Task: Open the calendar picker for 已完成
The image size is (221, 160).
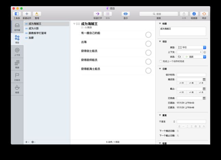Action: coord(204,98)
